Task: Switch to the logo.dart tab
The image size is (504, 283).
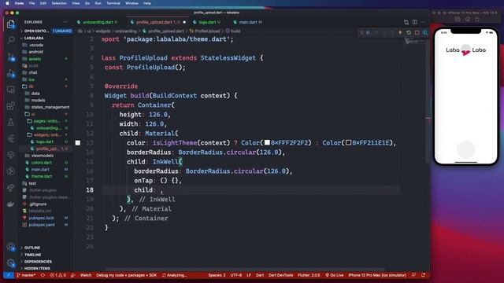Action: (x=207, y=22)
